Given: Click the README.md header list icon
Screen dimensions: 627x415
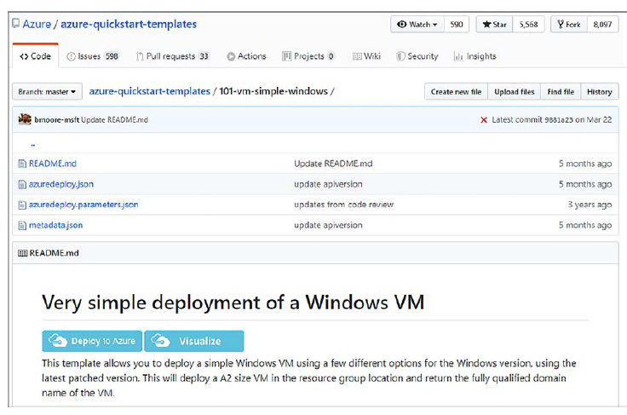Looking at the screenshot, I should (x=22, y=253).
